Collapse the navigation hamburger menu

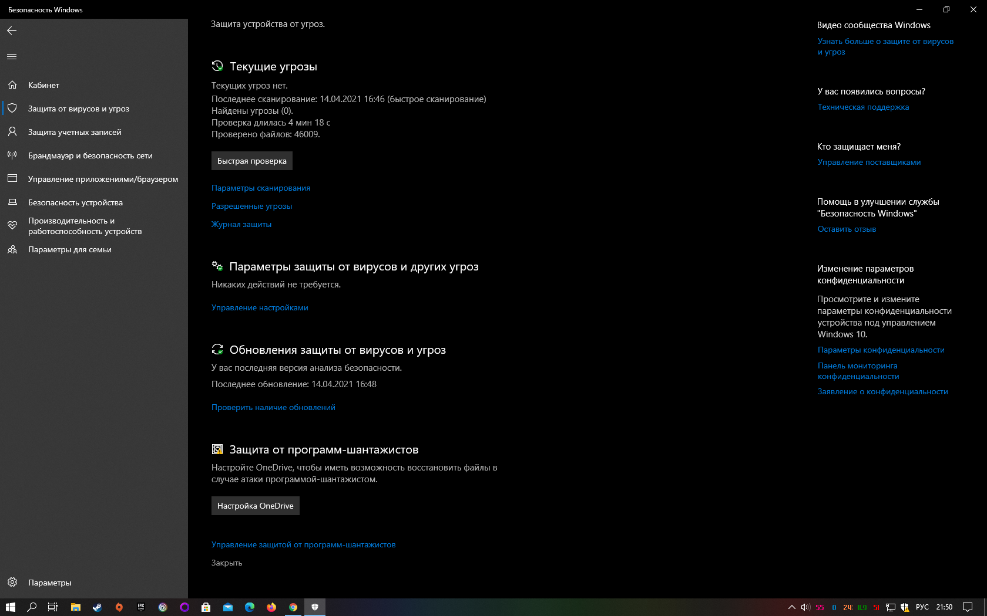tap(12, 57)
